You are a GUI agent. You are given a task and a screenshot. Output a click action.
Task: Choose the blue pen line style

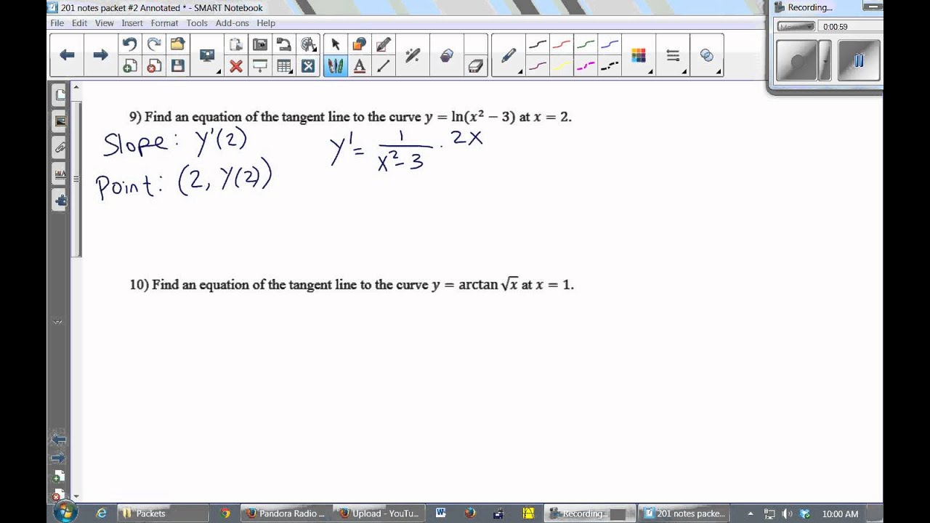pyautogui.click(x=610, y=44)
